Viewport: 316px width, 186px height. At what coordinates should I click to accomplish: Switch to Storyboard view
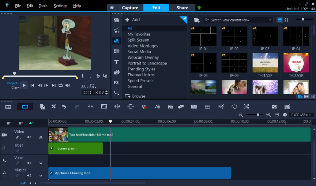point(8,106)
